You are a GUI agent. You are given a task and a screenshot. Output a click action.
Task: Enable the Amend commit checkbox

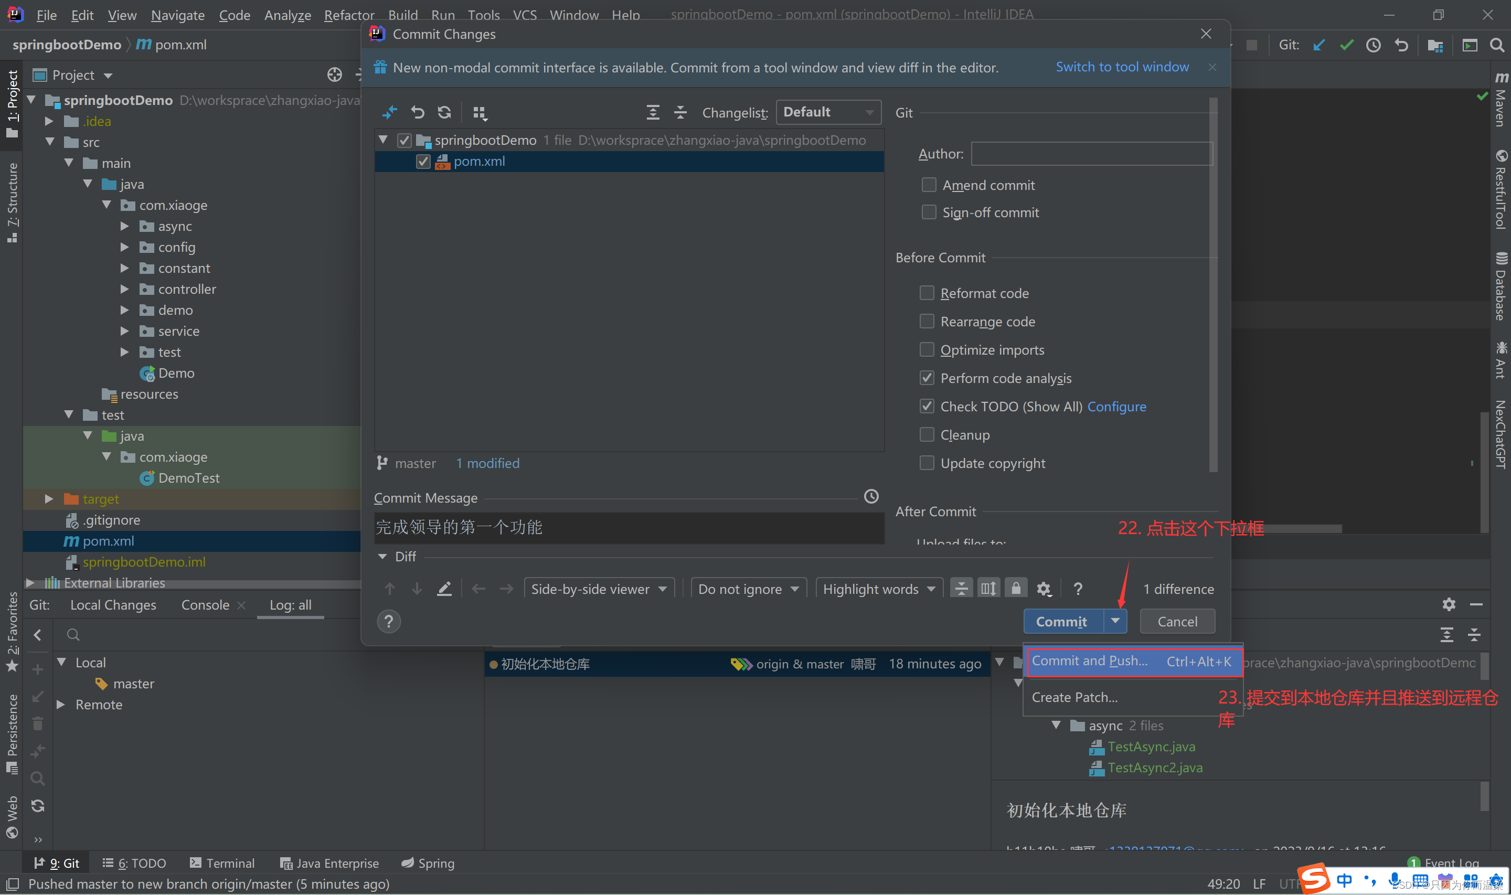[929, 185]
